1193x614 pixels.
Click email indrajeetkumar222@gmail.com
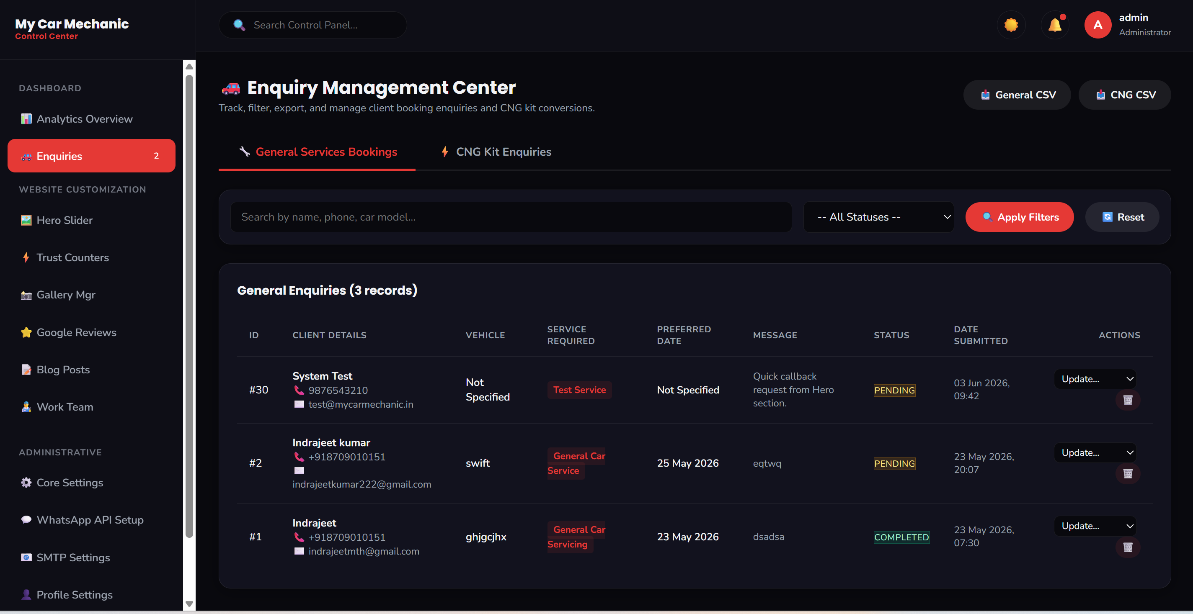point(362,484)
